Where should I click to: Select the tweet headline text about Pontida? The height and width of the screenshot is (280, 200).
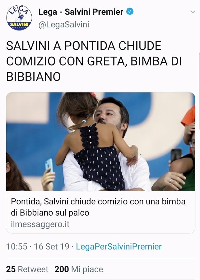pyautogui.click(x=94, y=61)
